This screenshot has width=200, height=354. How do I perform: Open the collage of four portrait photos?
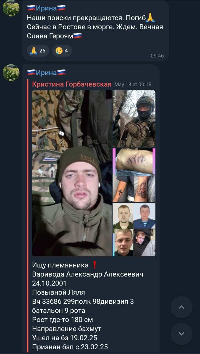[134, 230]
